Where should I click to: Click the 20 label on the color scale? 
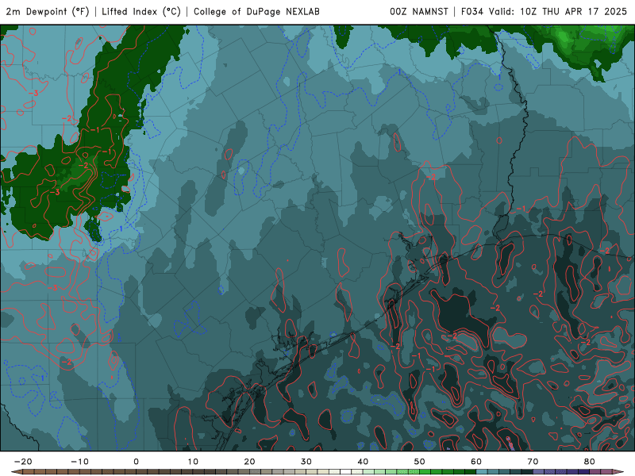coord(249,462)
